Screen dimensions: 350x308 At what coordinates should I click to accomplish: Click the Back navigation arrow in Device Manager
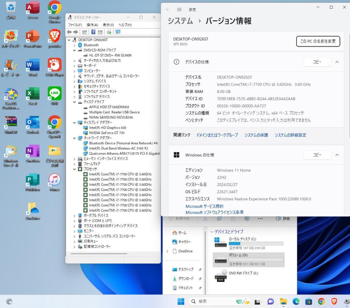tap(69, 32)
